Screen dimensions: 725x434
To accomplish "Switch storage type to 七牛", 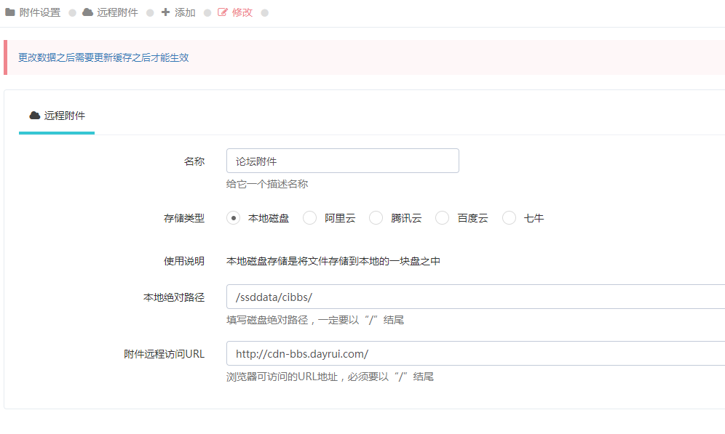I will (509, 218).
